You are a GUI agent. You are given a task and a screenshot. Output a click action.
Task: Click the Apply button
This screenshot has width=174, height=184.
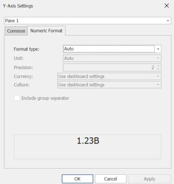pyautogui.click(x=150, y=179)
